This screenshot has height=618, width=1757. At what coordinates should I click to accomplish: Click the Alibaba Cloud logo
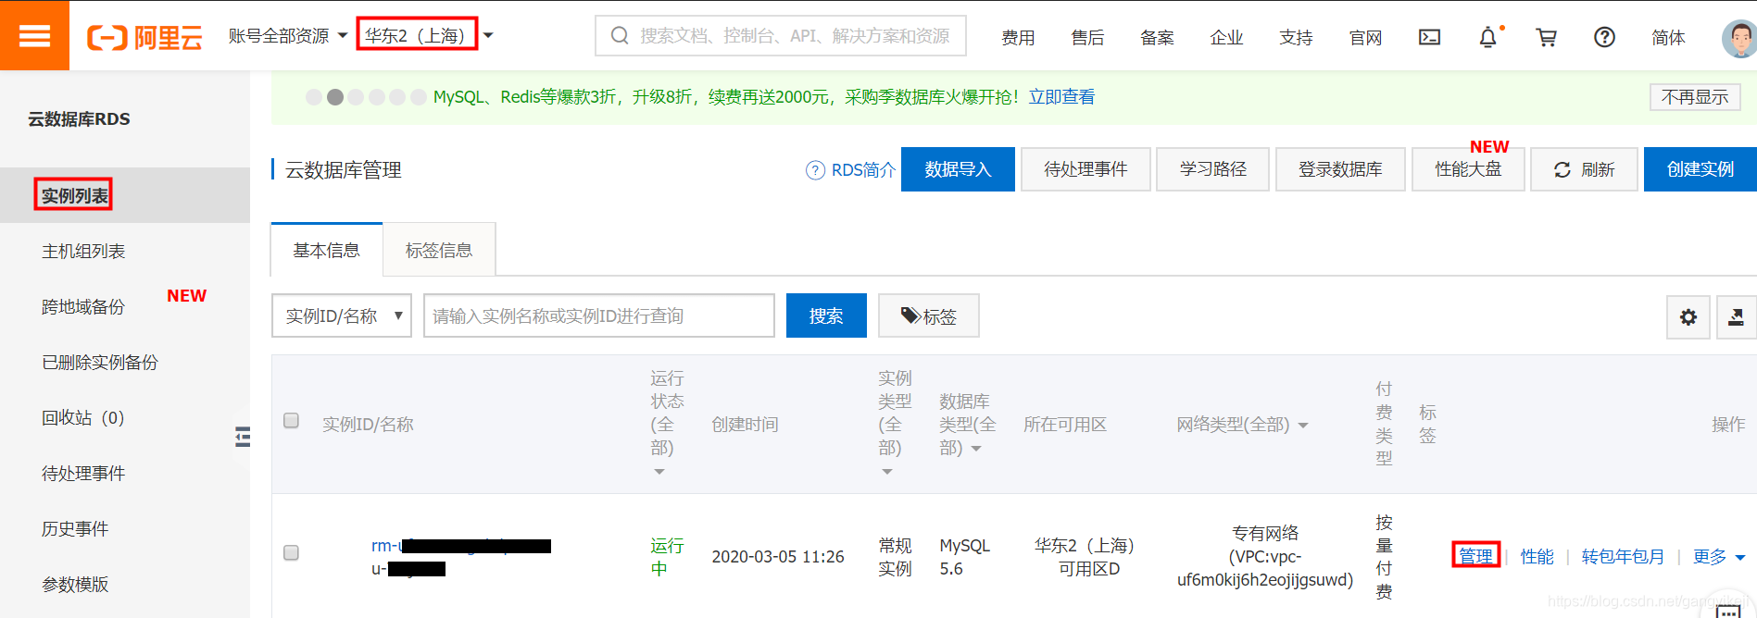144,37
